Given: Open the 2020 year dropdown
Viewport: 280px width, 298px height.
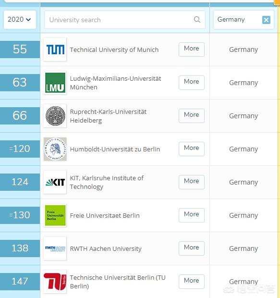Looking at the screenshot, I should [20, 20].
